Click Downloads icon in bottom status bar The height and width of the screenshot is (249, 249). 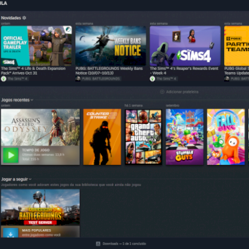[98, 243]
